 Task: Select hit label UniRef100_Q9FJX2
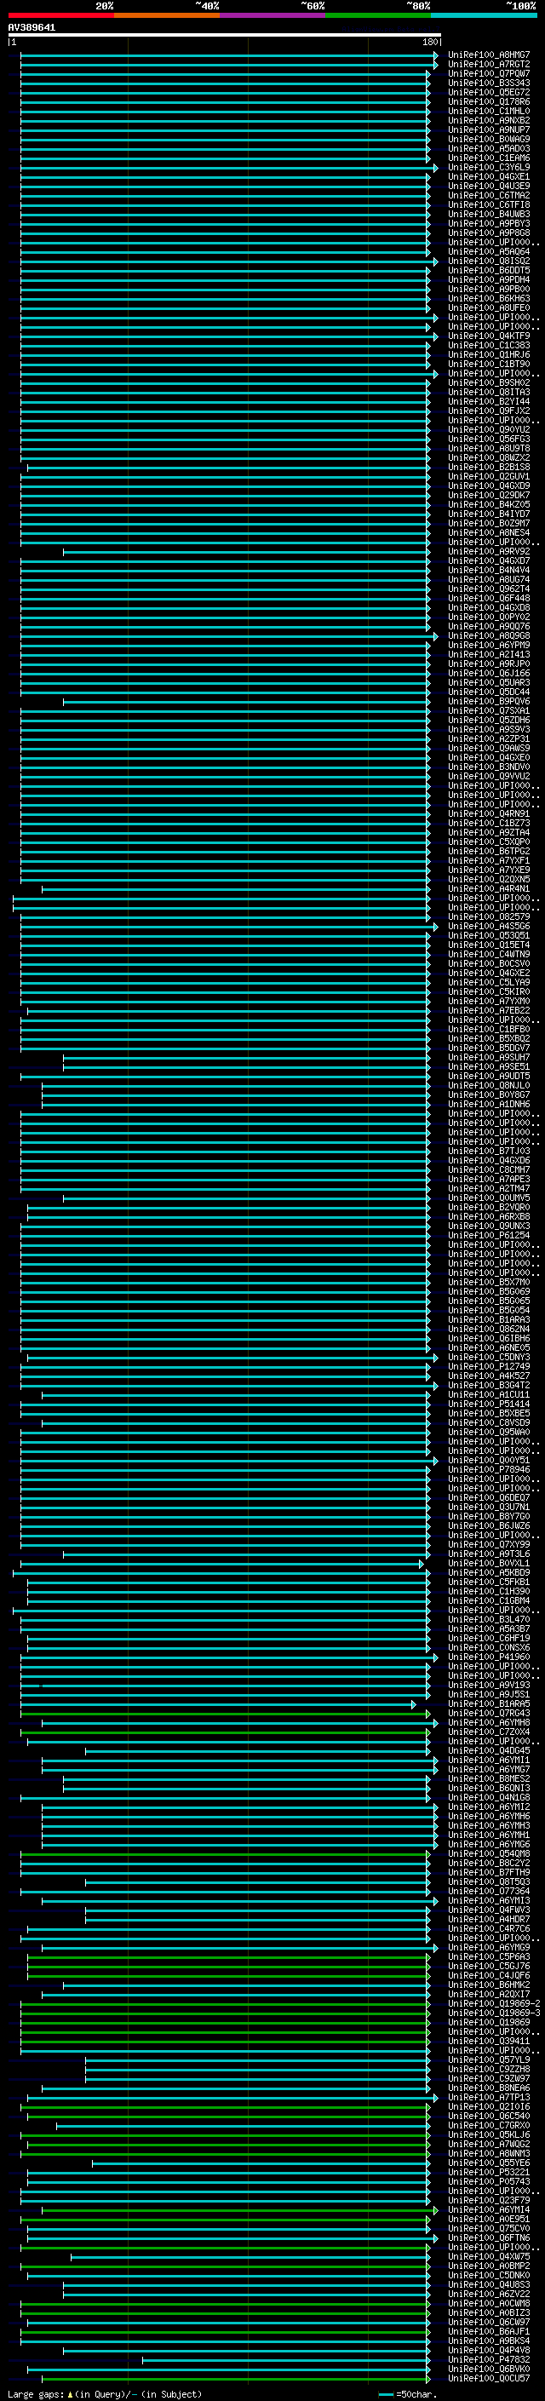(489, 412)
